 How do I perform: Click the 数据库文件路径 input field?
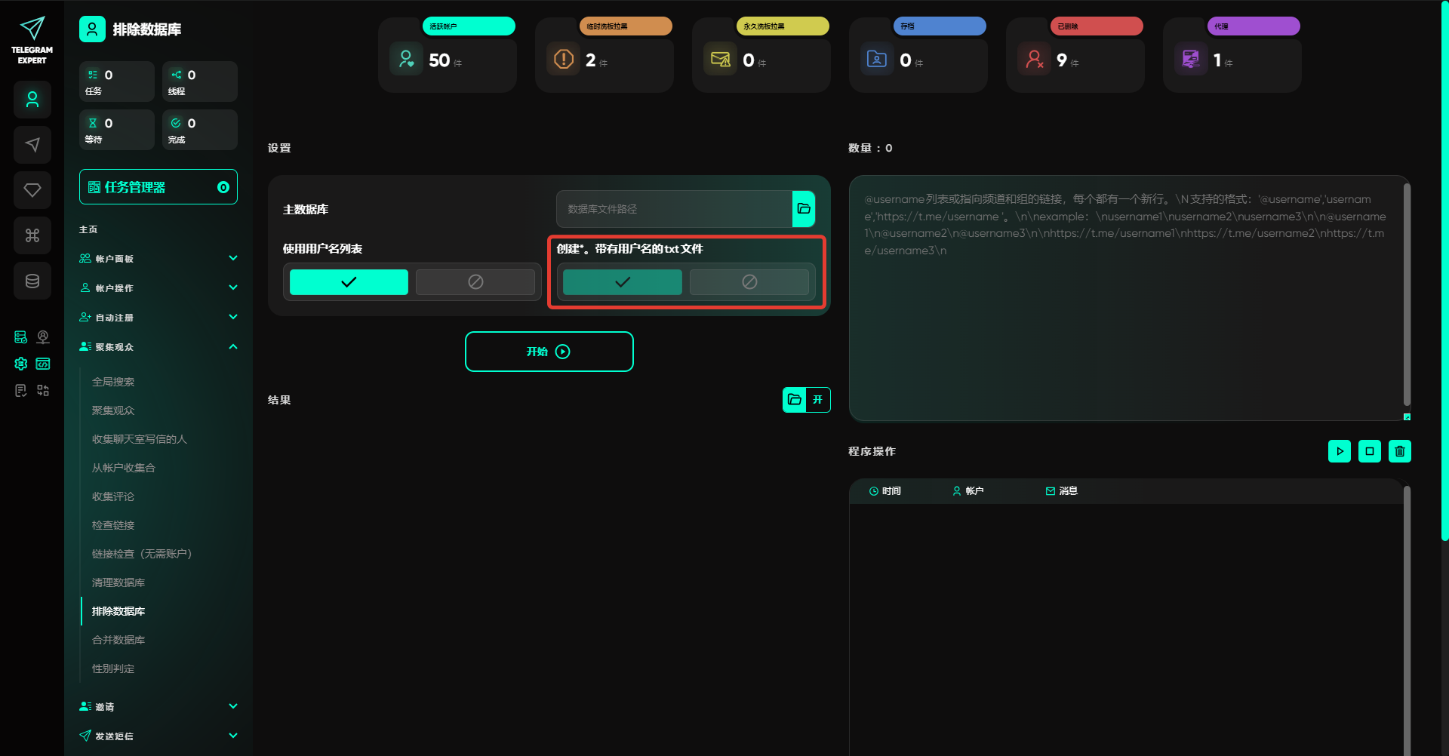[674, 209]
